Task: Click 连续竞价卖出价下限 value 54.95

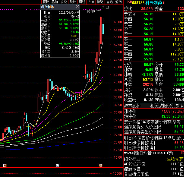Action: tap(179, 132)
